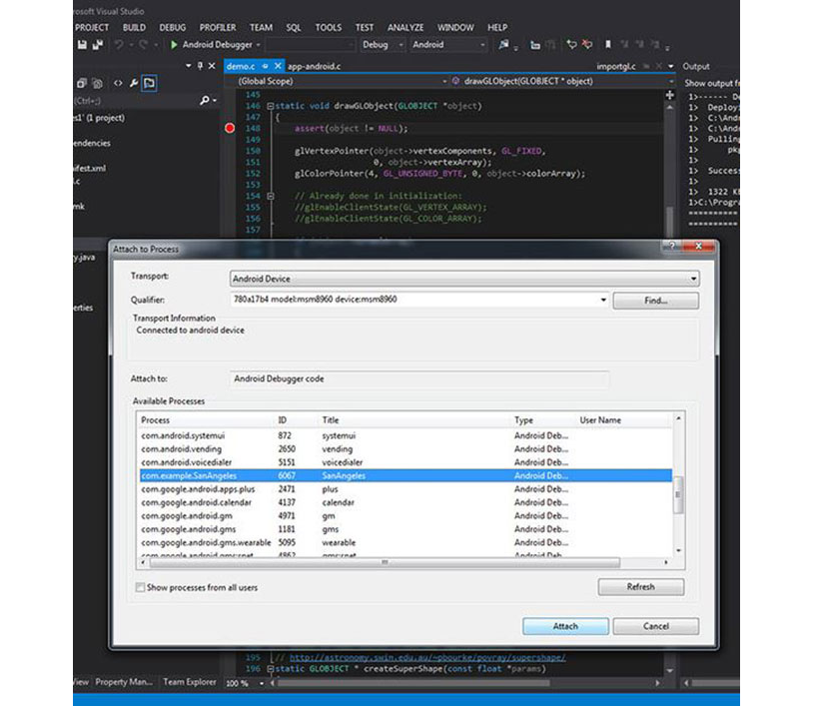Expand the Qualifier dropdown listing msm8960

(603, 300)
